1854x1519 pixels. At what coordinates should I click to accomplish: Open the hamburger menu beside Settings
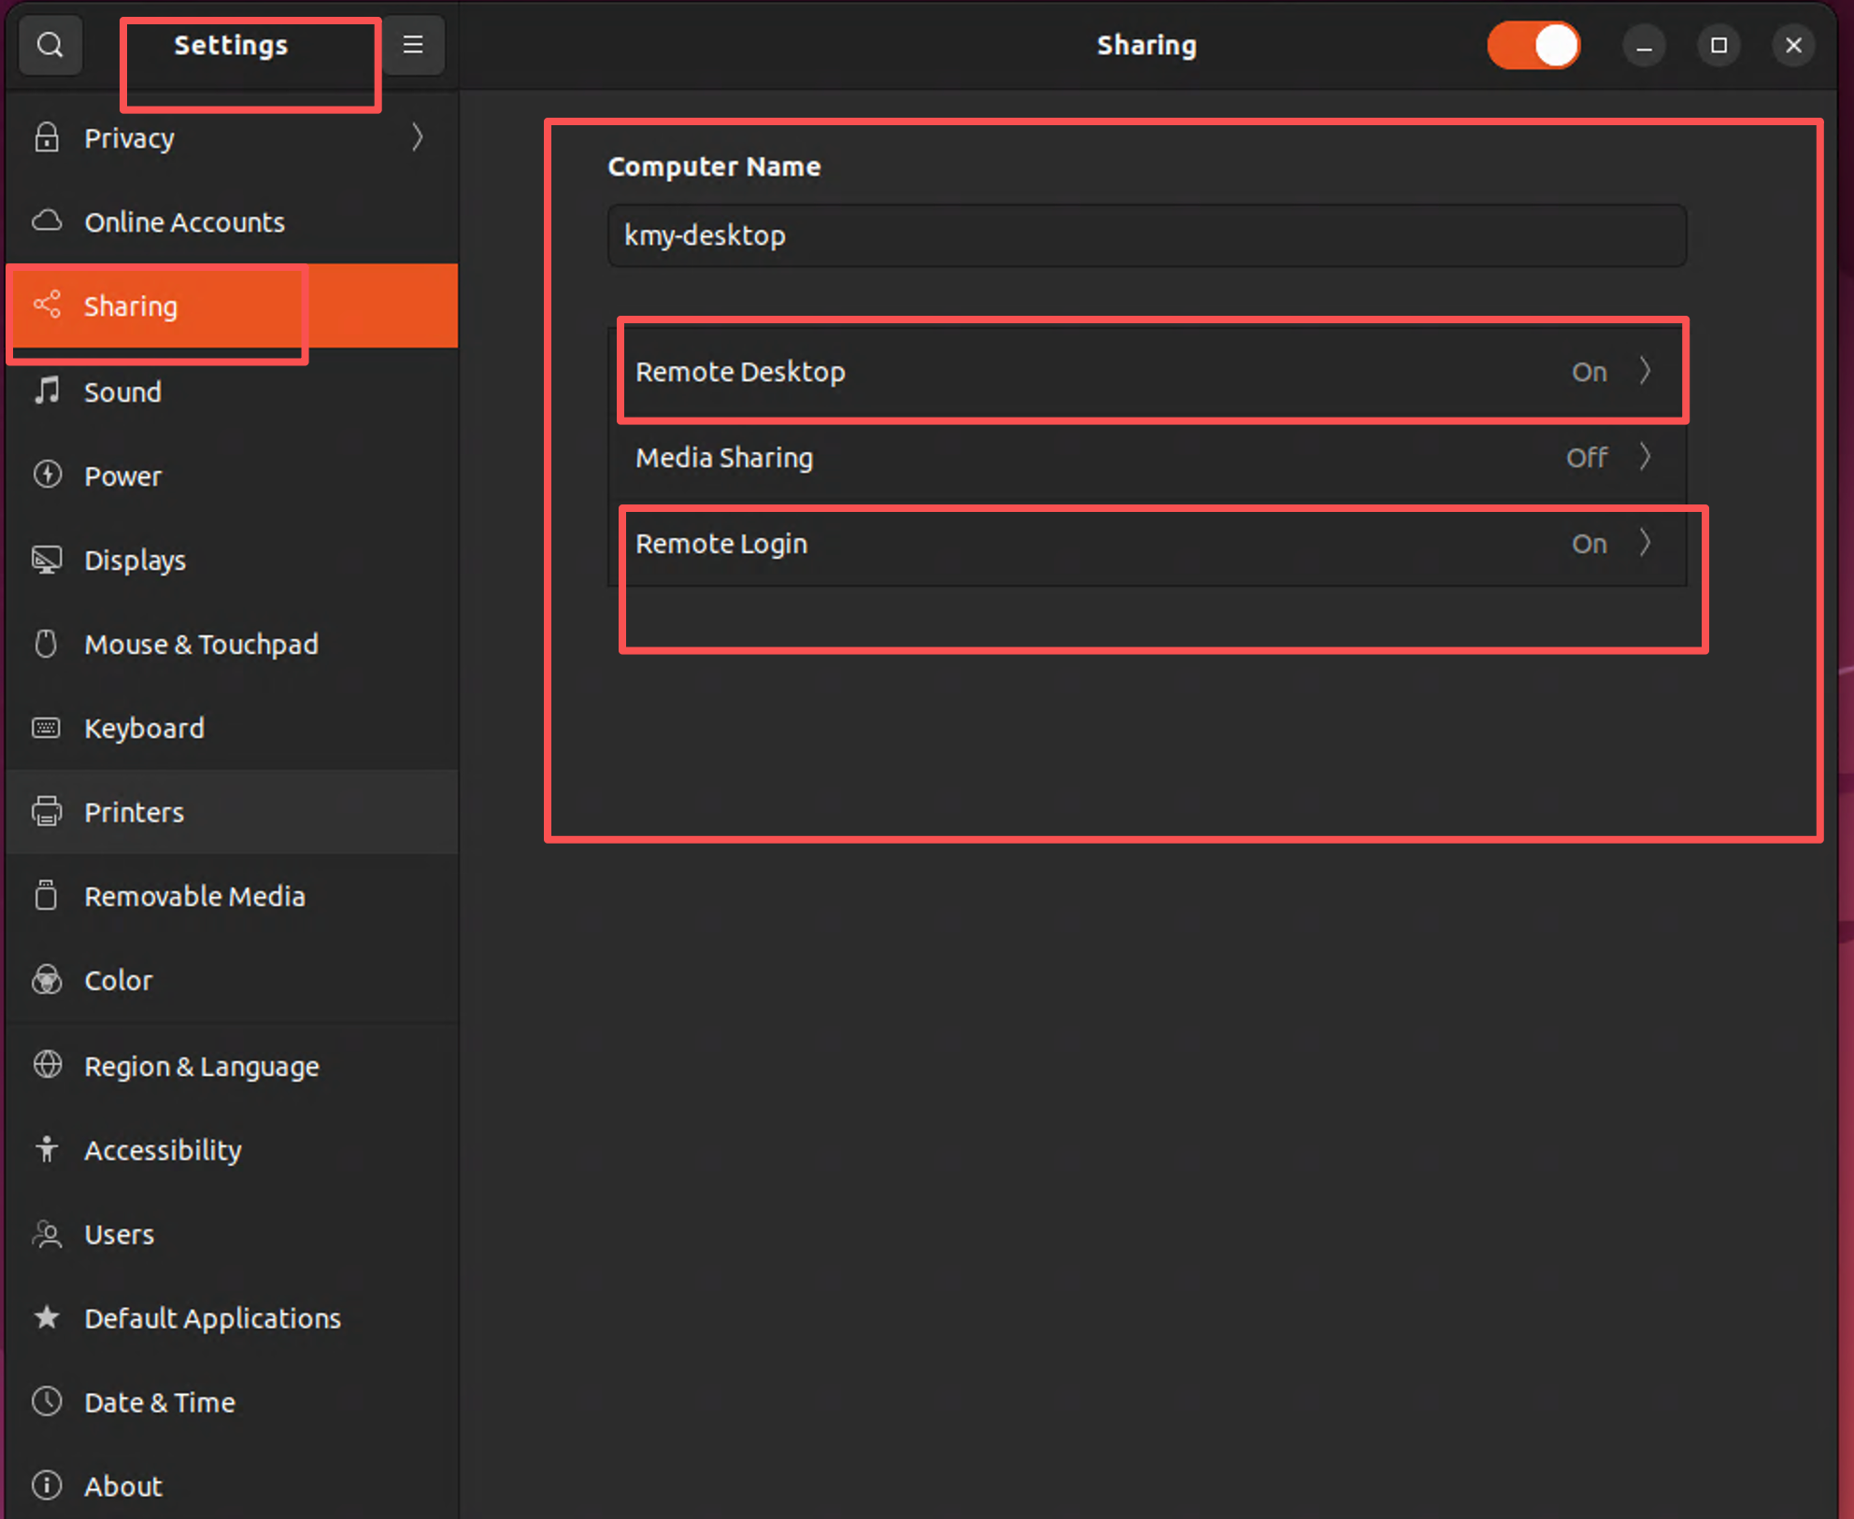pos(413,45)
